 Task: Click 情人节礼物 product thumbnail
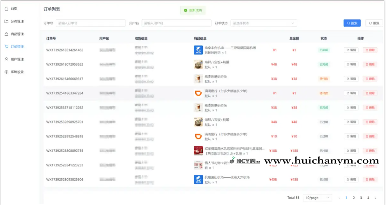tap(198, 165)
